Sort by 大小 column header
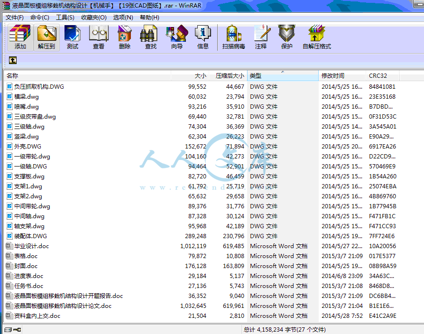424x334 pixels. [190, 76]
